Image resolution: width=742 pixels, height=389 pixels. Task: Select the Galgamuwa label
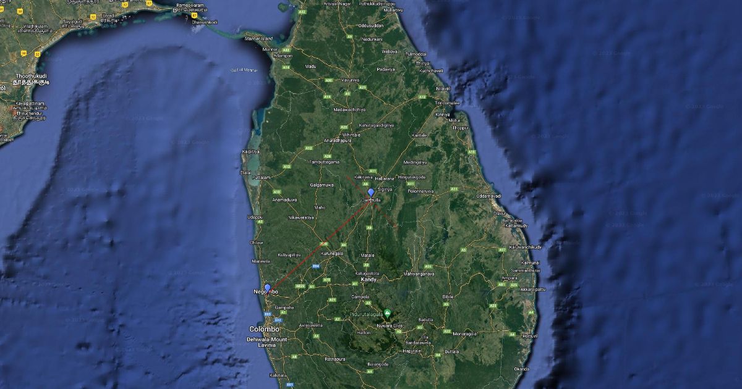[x=322, y=185]
